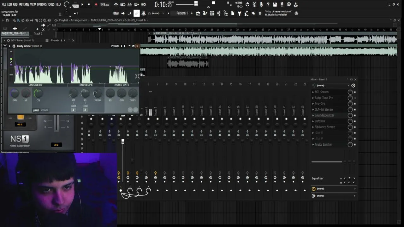This screenshot has height=227, width=404.
Task: Click the undo history icon
Action: (x=247, y=4)
